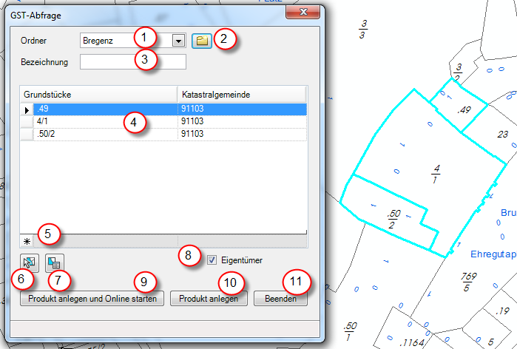Click the folder browse icon next to Ordner

(201, 41)
